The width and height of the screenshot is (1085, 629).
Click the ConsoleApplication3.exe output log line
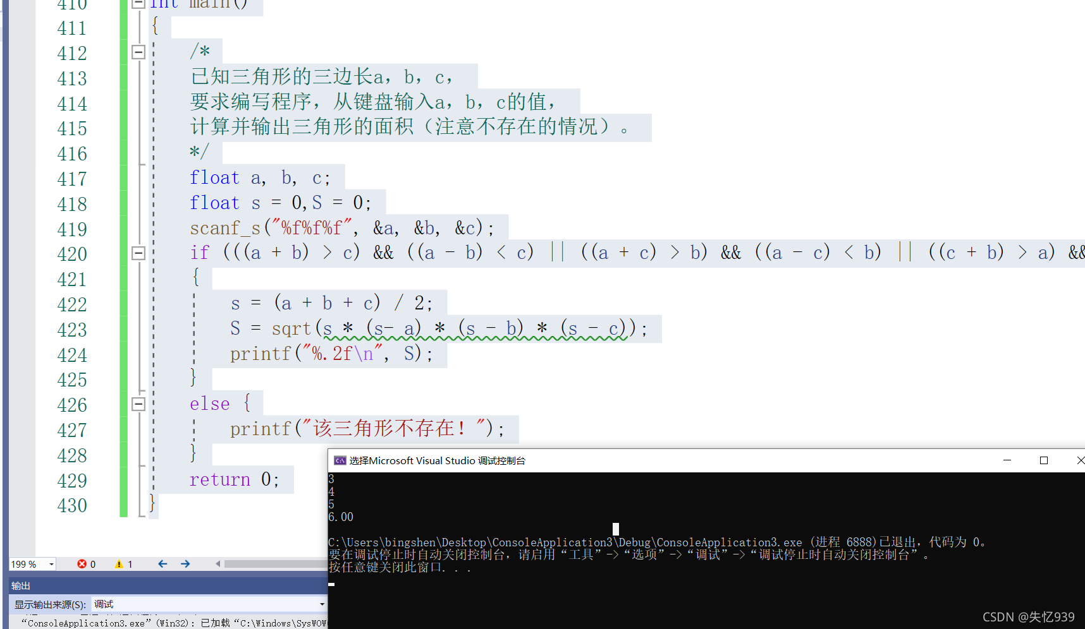click(174, 623)
